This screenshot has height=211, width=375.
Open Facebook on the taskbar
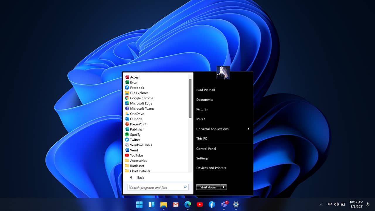pyautogui.click(x=212, y=204)
